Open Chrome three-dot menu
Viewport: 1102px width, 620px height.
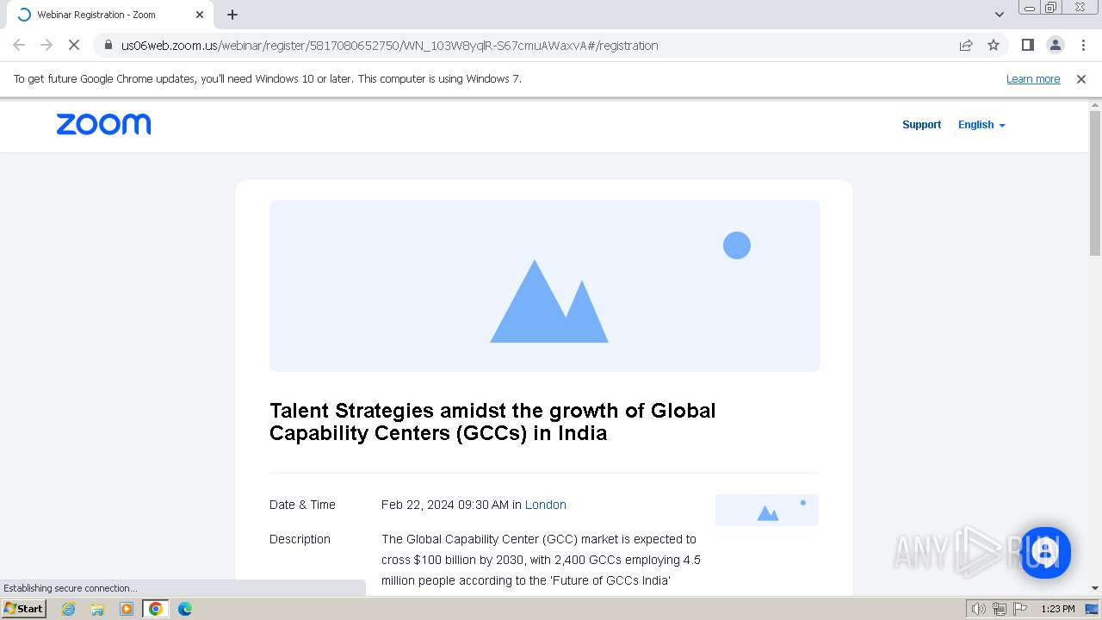point(1083,46)
